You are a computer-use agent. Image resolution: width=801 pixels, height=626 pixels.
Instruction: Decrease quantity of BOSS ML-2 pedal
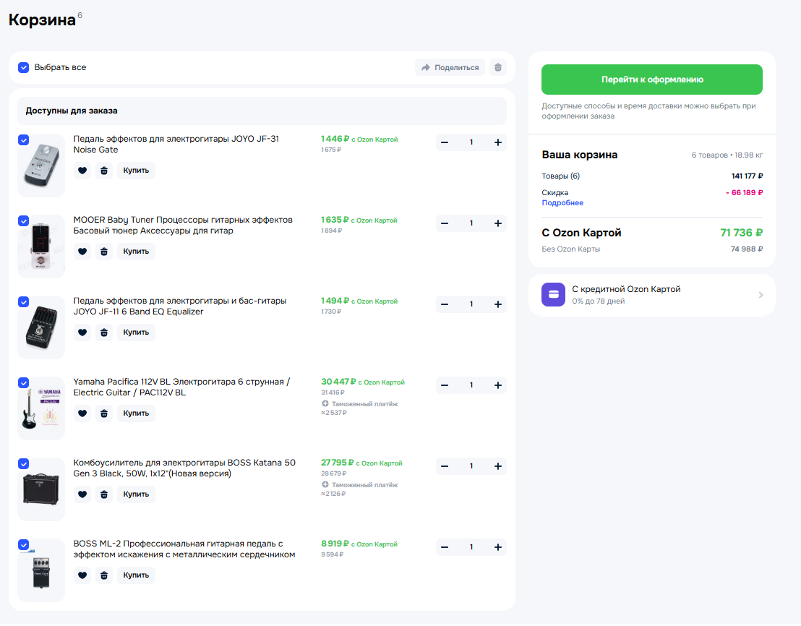pos(445,547)
